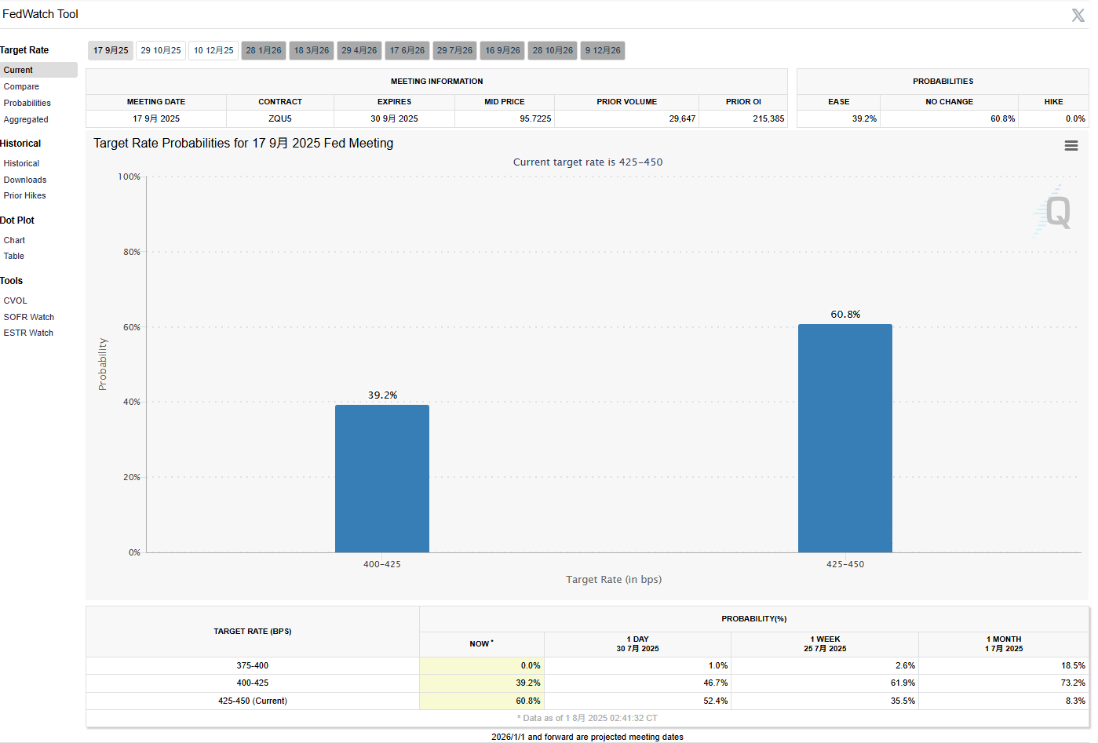
Task: Open the Dot Plot Table
Action: pyautogui.click(x=14, y=256)
